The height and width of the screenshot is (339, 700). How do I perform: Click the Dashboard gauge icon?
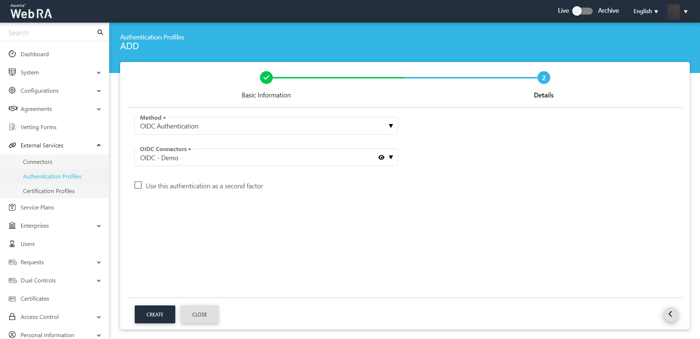[12, 54]
